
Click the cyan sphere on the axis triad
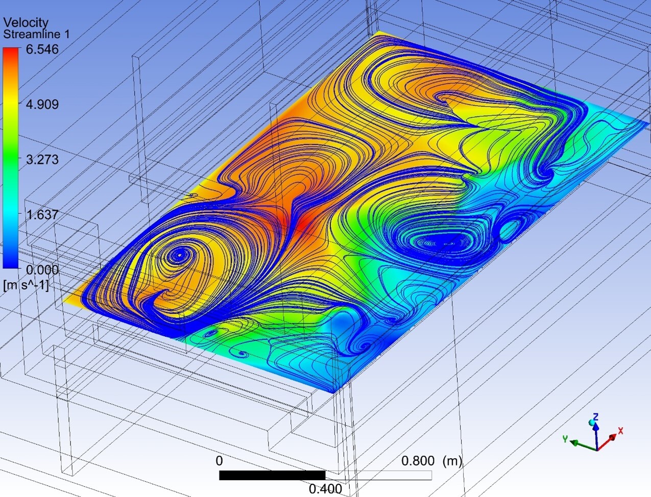pos(592,423)
